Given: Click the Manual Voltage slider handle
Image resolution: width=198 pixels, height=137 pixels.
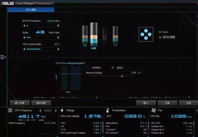Looking at the screenshot, I should [x=122, y=76].
